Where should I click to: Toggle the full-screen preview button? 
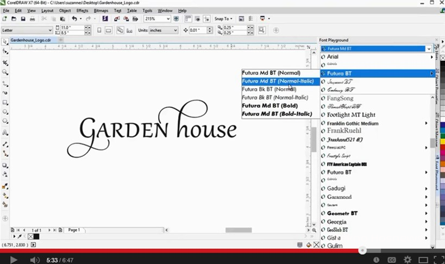176,18
